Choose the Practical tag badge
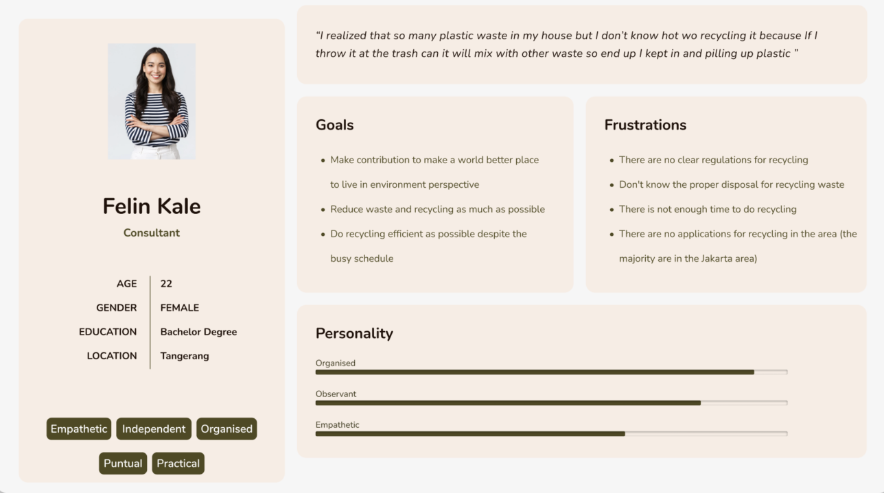This screenshot has width=884, height=493. pyautogui.click(x=178, y=464)
